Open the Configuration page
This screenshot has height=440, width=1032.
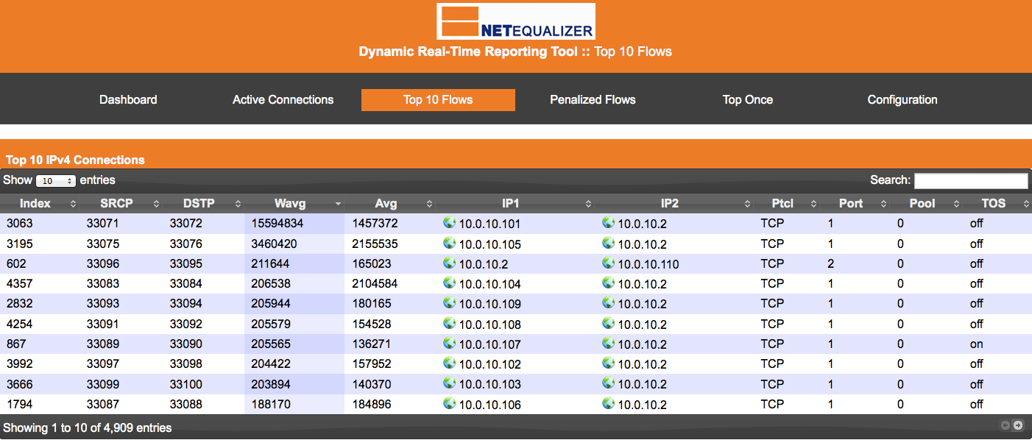(902, 100)
